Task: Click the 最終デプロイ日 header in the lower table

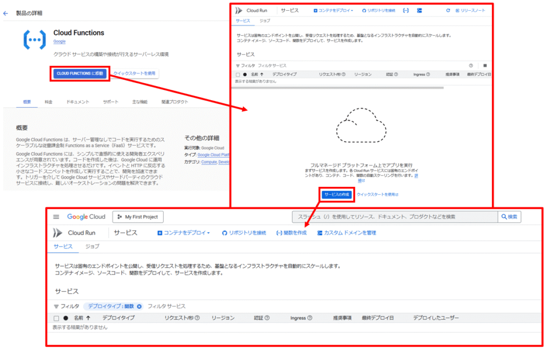Action: click(x=377, y=318)
